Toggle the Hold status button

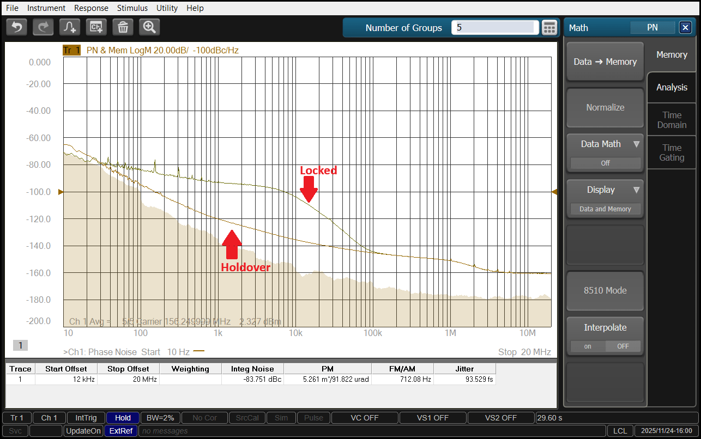click(123, 418)
